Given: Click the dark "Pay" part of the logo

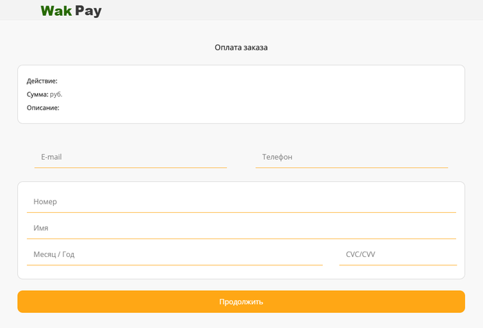Looking at the screenshot, I should [88, 10].
